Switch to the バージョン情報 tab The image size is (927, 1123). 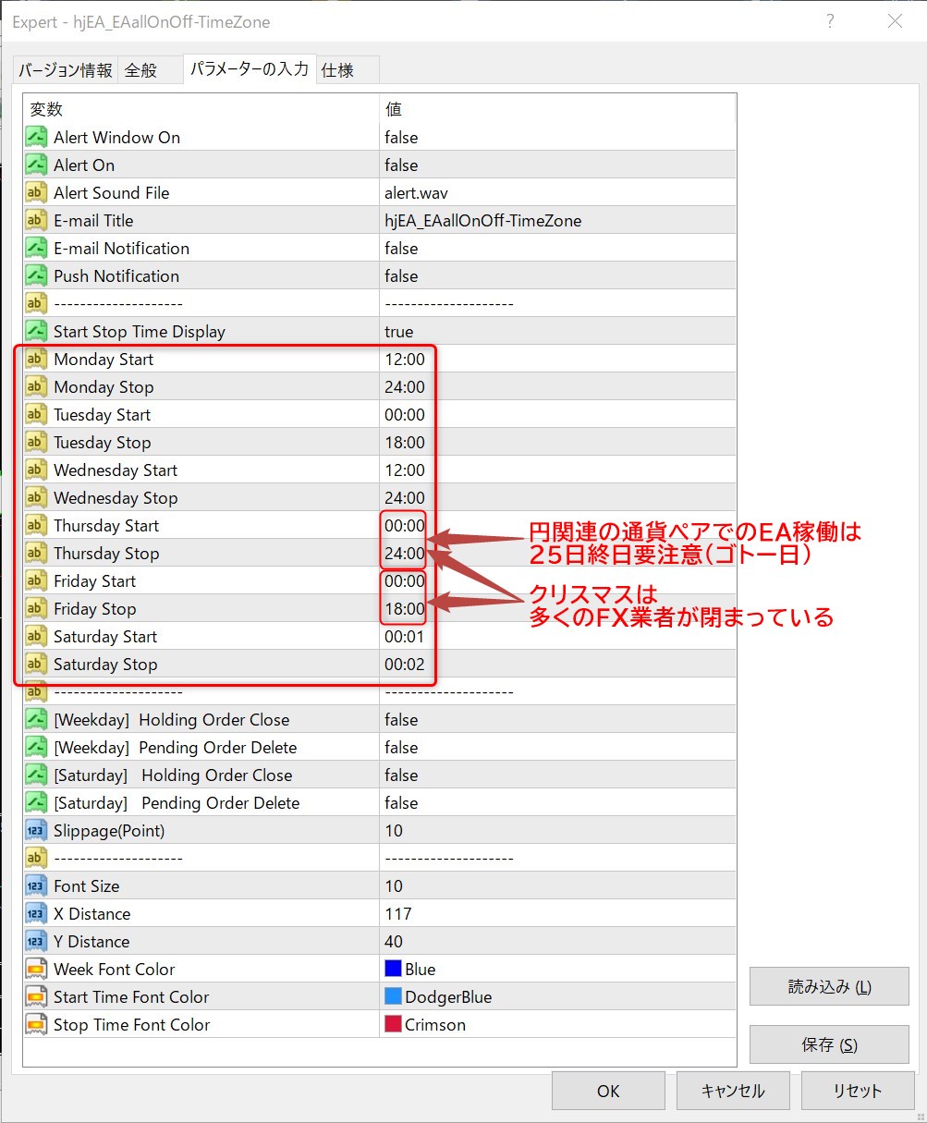[x=66, y=70]
